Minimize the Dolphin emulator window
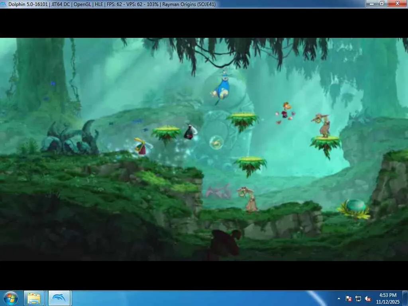The height and width of the screenshot is (306, 408). tap(372, 3)
